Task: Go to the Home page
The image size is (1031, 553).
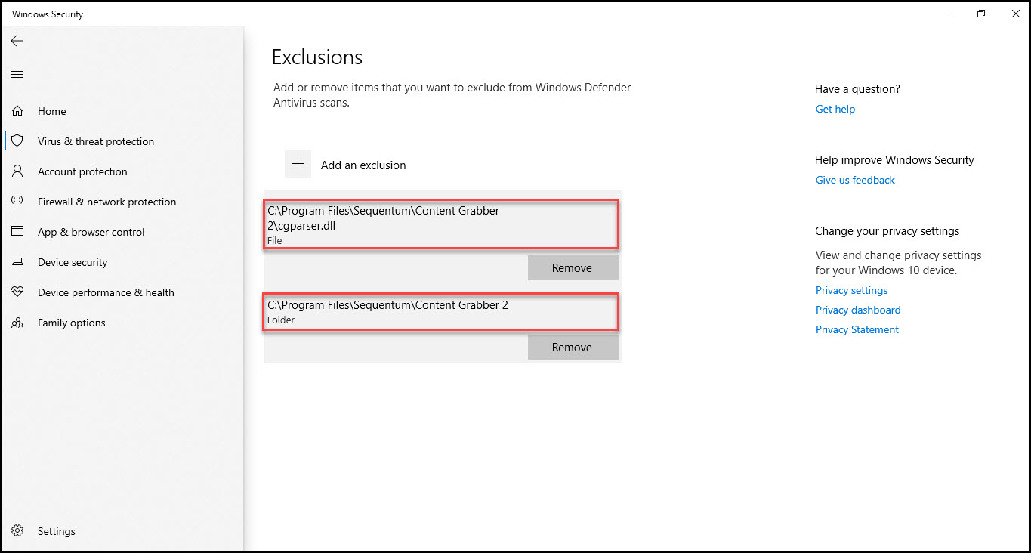Action: coord(51,111)
